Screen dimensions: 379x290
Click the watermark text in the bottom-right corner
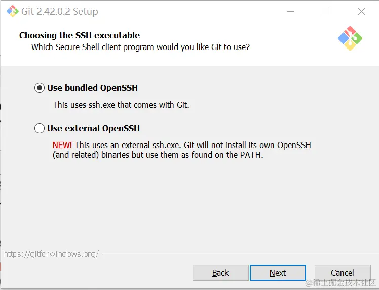[x=340, y=283]
